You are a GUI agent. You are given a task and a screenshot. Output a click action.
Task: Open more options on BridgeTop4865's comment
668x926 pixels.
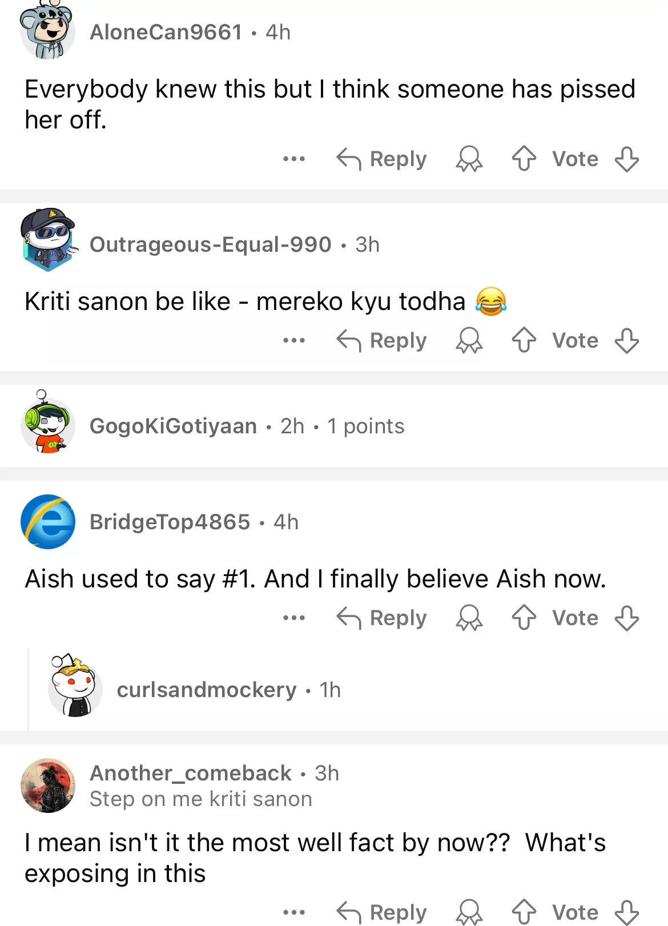coord(294,618)
